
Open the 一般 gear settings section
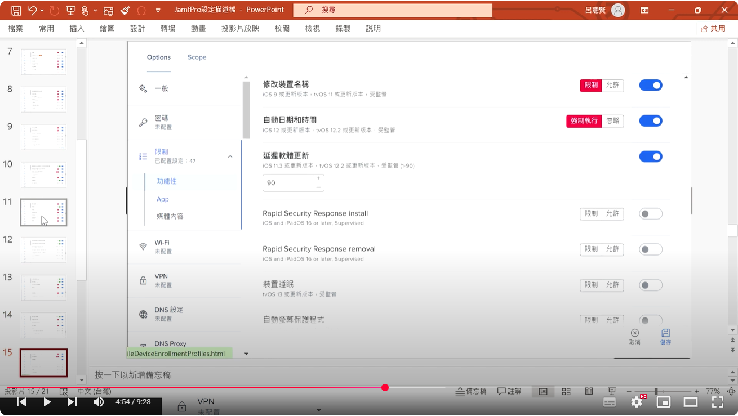[144, 88]
